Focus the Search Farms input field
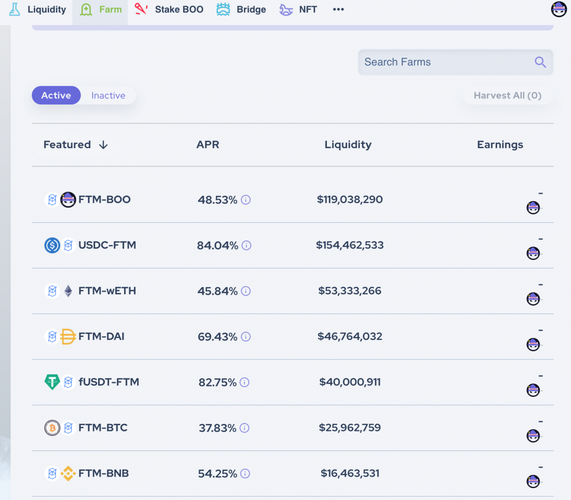The image size is (571, 500). [x=455, y=62]
